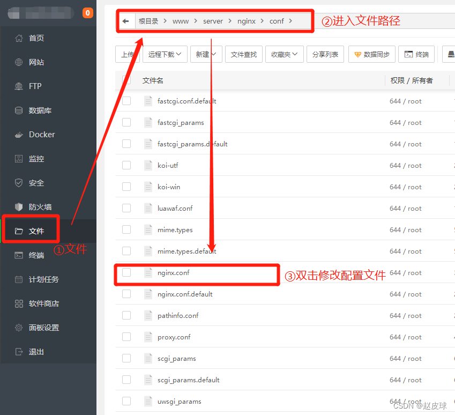
Task: Click the diamond icon on 数据同步
Action: (x=357, y=54)
